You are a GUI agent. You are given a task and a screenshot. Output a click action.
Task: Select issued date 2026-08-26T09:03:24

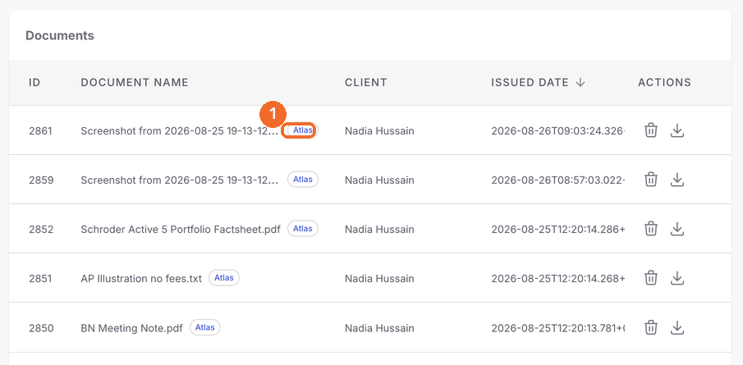[x=557, y=130]
